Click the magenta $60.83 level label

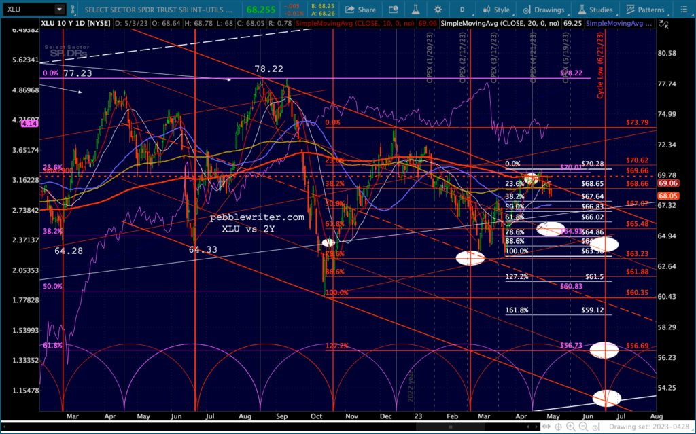[x=571, y=286]
